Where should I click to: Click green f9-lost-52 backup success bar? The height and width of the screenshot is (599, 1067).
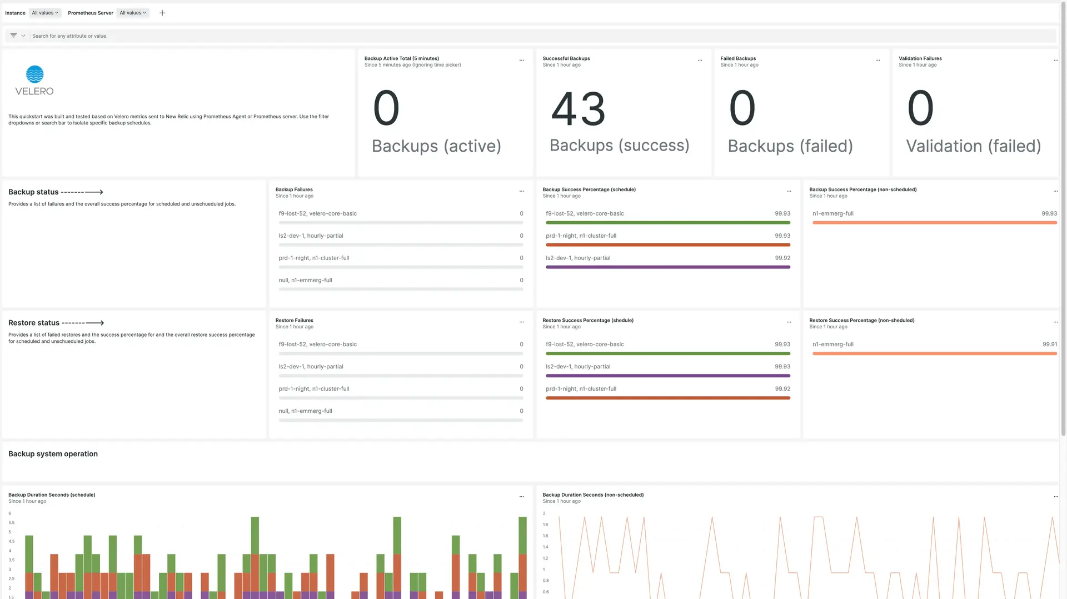click(667, 223)
